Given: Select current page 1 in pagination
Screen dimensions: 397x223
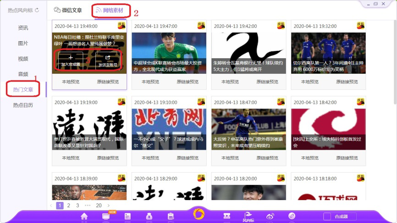Looking at the screenshot, I should point(60,205).
